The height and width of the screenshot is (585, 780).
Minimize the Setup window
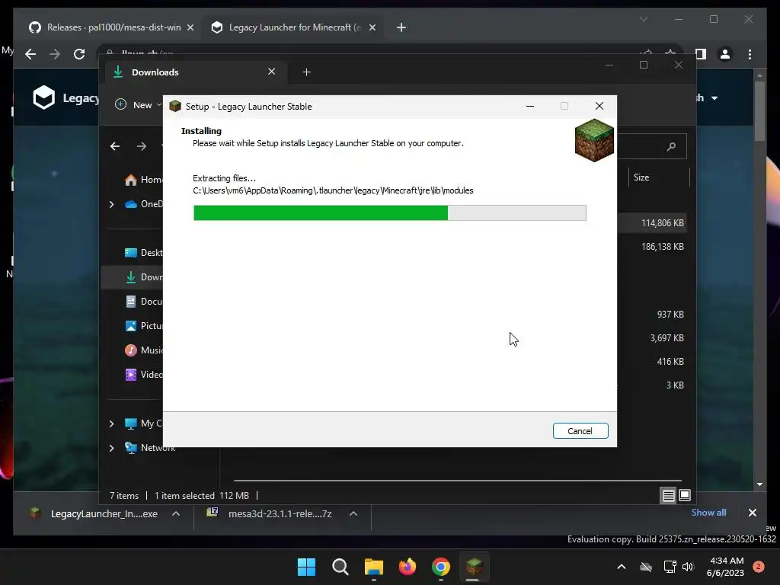click(x=530, y=106)
